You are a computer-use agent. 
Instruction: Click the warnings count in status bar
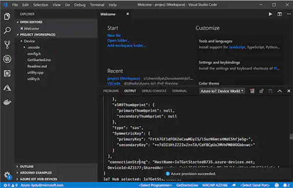pyautogui.click(x=14, y=185)
